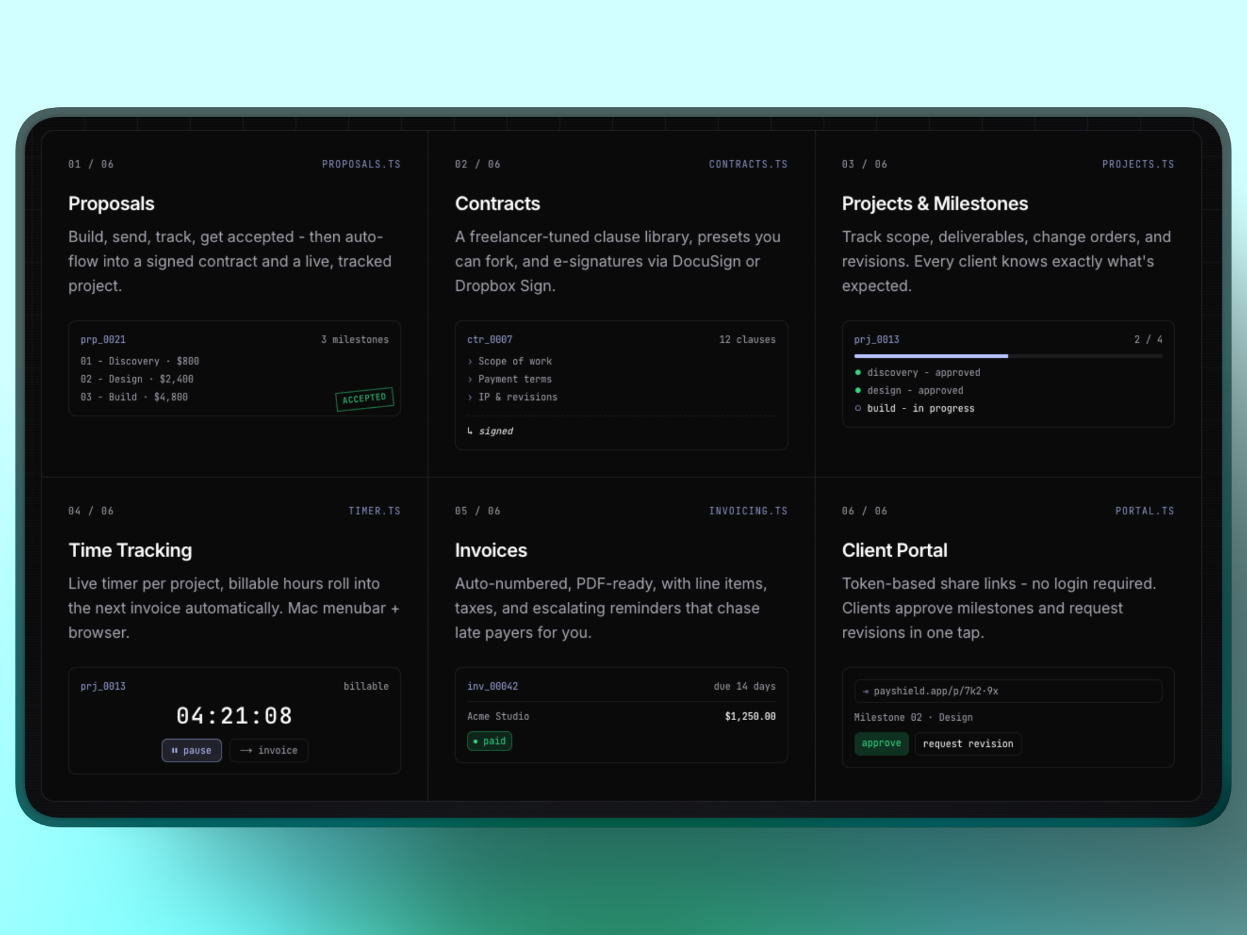
Task: Open the INVOICING.TS tab label
Action: [x=748, y=510]
